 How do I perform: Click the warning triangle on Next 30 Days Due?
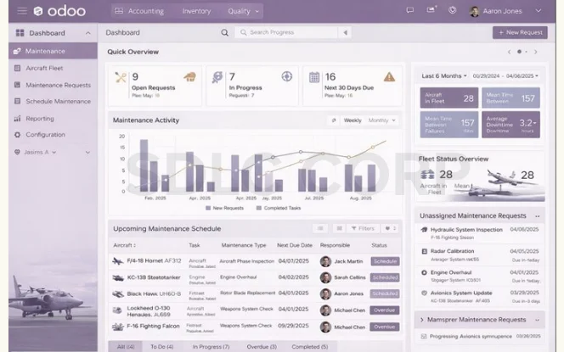click(389, 77)
